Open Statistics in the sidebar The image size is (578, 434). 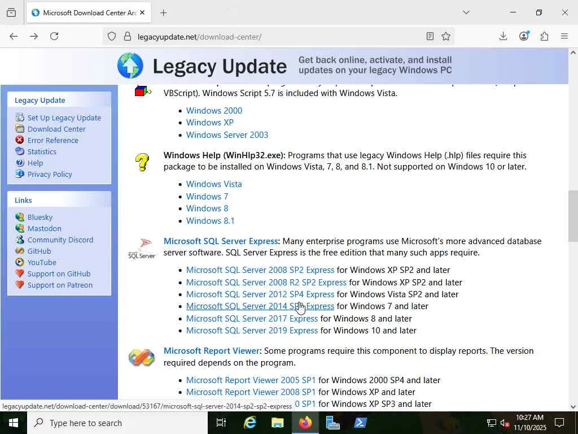click(42, 151)
